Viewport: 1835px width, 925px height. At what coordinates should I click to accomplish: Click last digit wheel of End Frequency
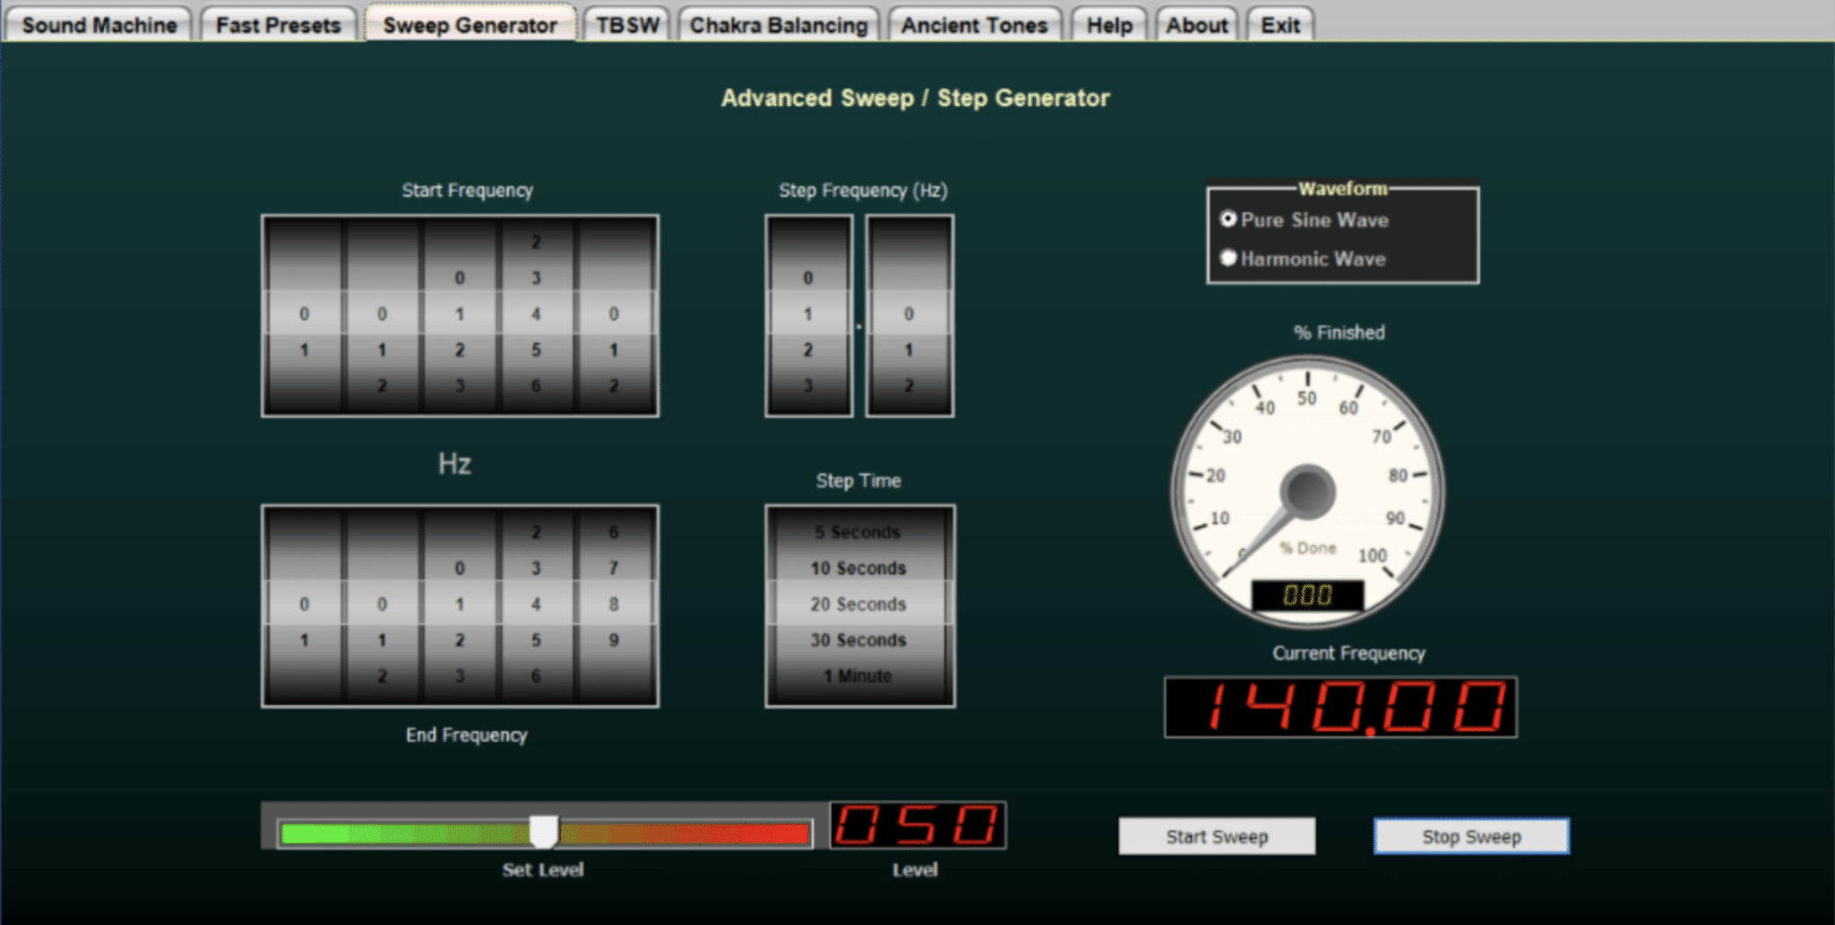click(x=615, y=605)
